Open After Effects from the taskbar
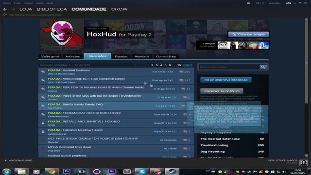Viewport: 311px width, 175px height. click(112, 171)
